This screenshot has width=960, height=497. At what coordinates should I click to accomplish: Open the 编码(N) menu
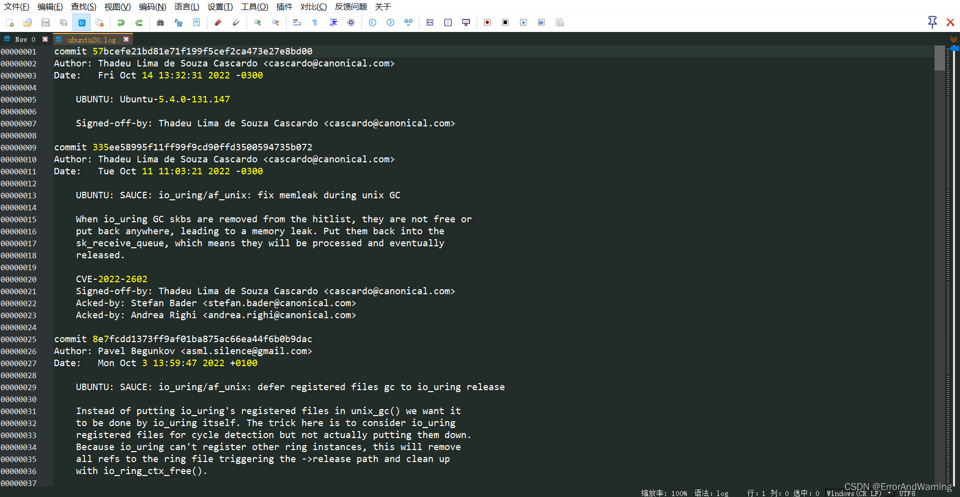coord(152,6)
